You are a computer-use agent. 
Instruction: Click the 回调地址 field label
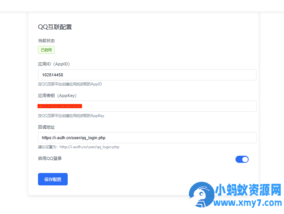point(46,127)
